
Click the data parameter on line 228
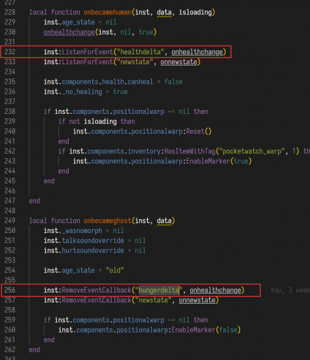(164, 12)
